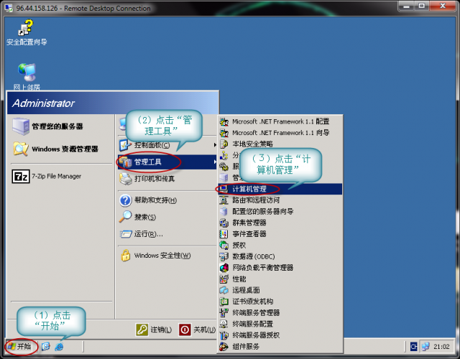Click the 帮助和支持 question mark icon
Image resolution: width=460 pixels, height=359 pixels.
(x=126, y=200)
